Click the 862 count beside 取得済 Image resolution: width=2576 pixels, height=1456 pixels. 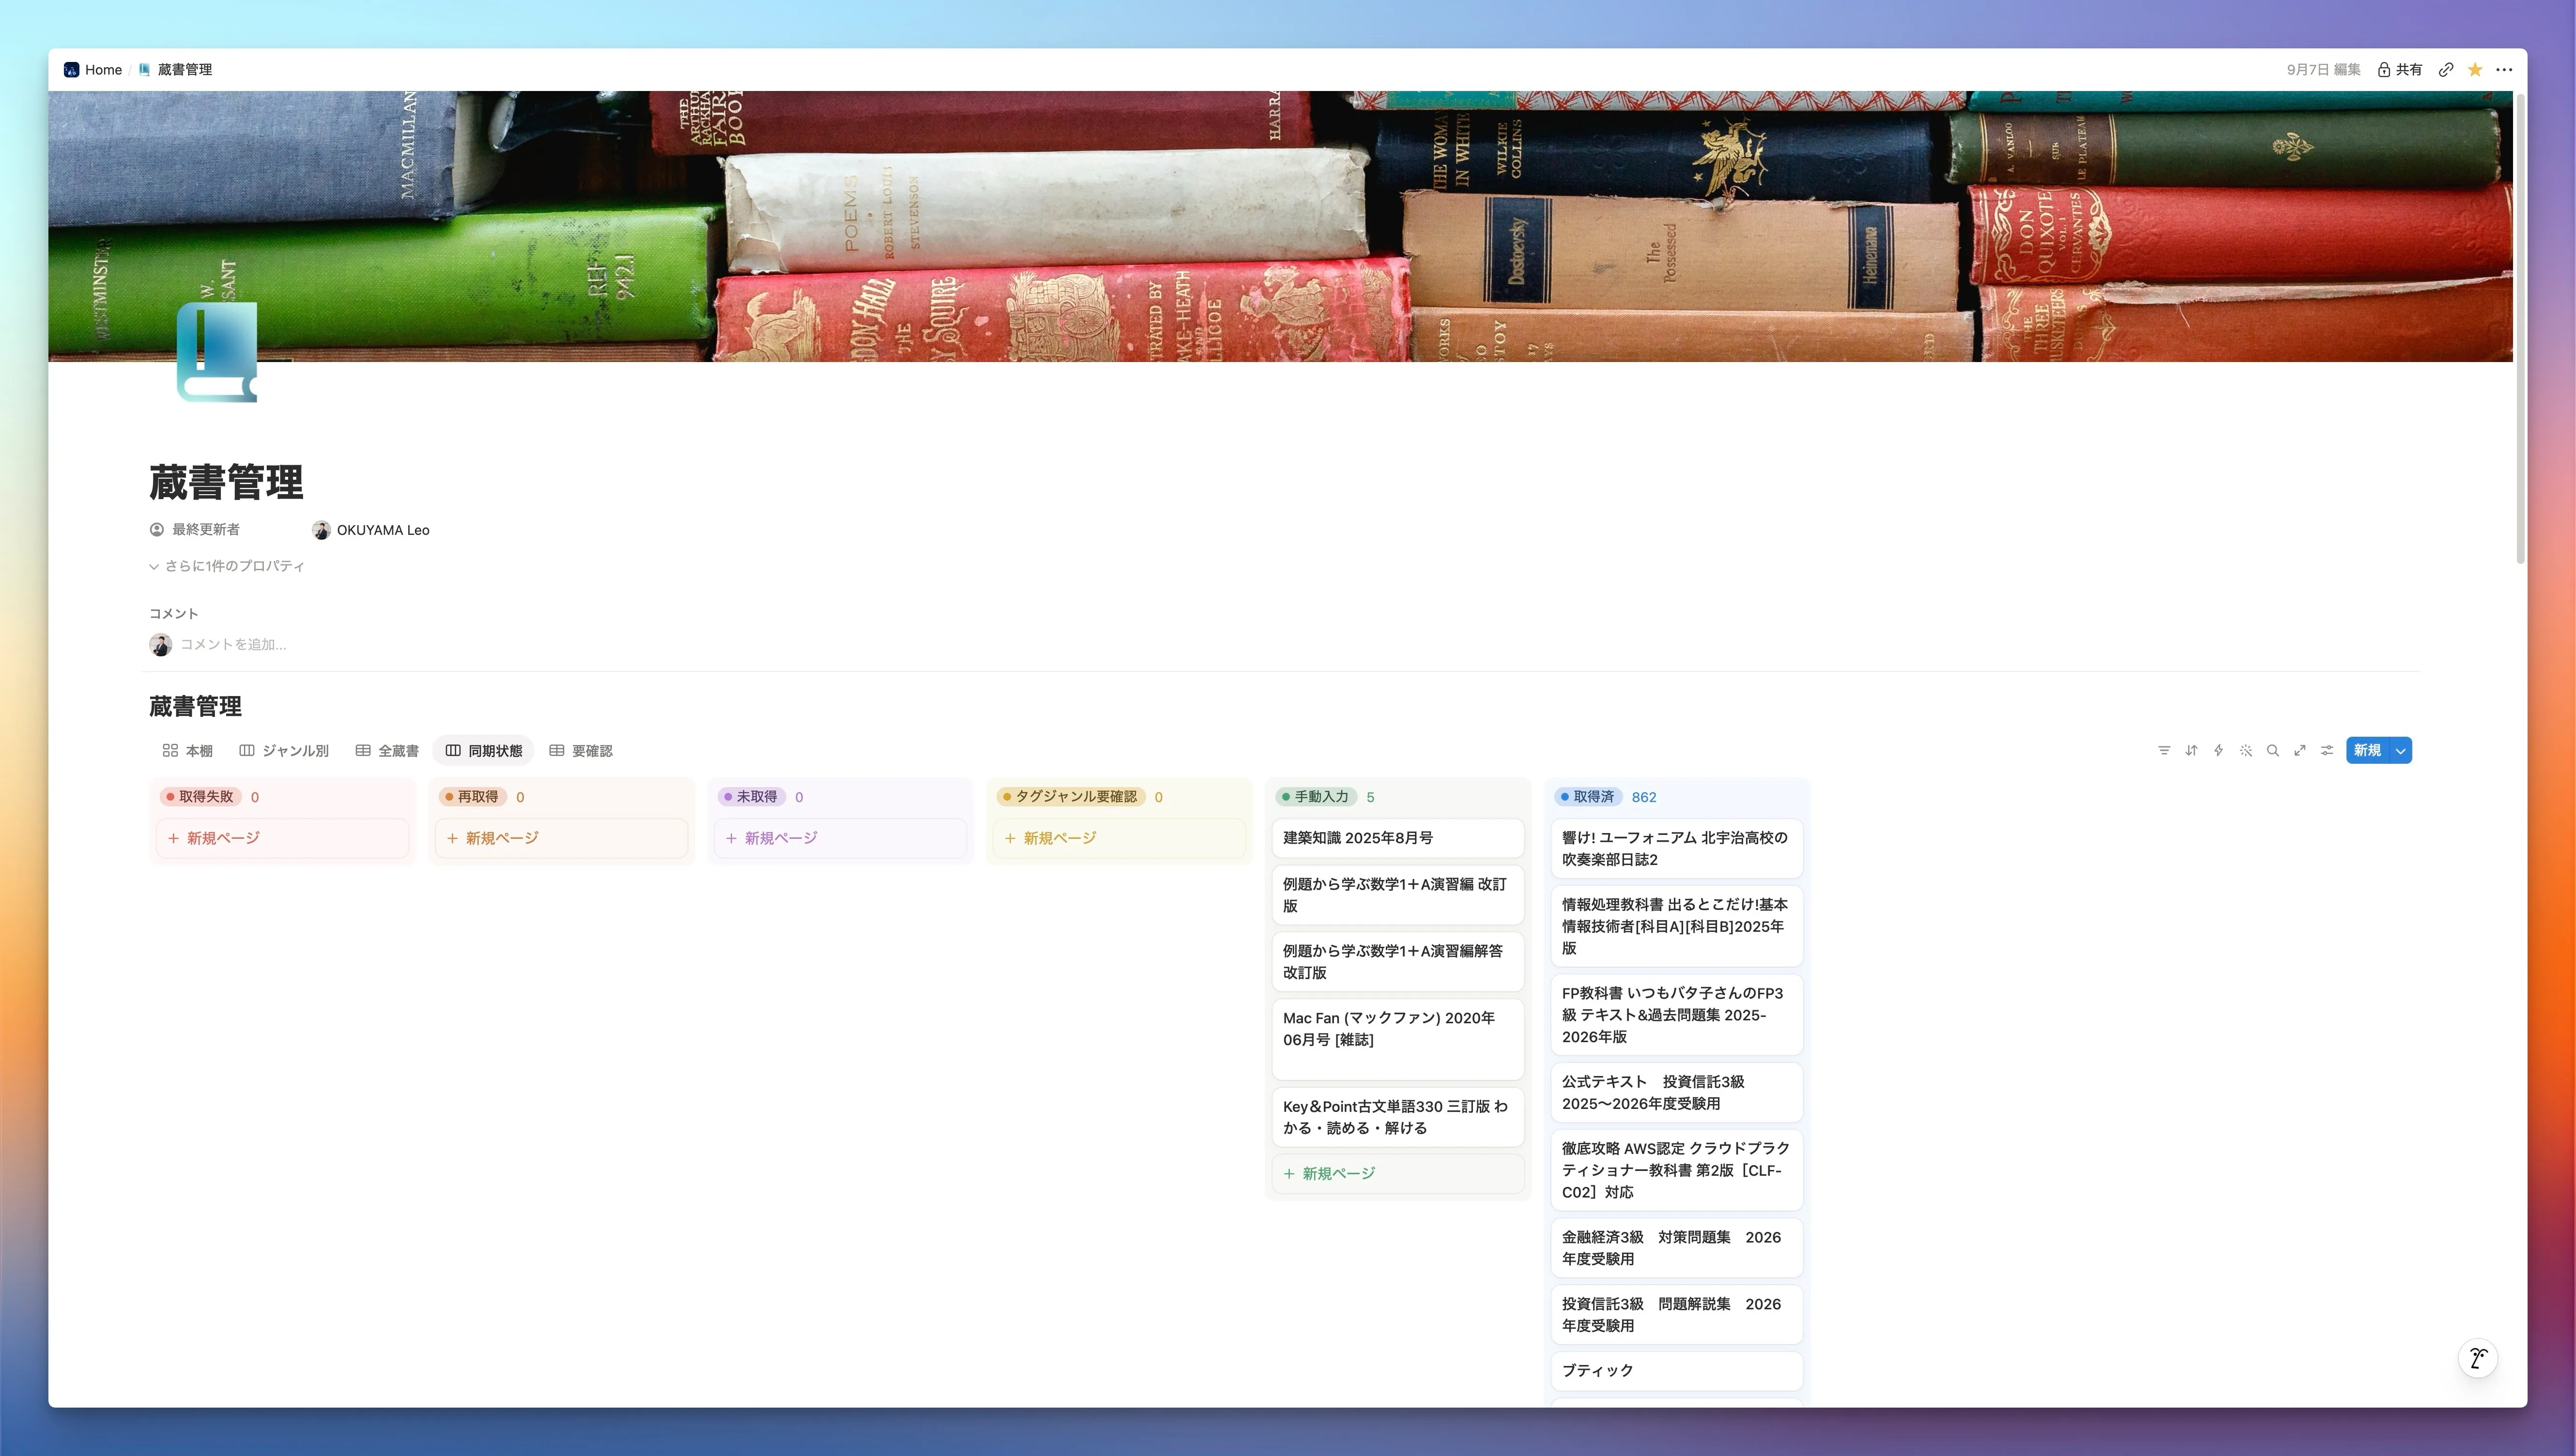pos(1643,797)
